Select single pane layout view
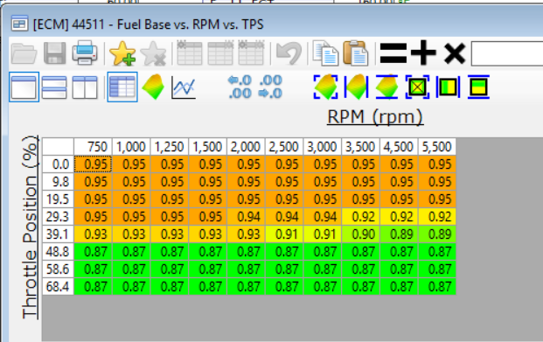 pyautogui.click(x=24, y=87)
